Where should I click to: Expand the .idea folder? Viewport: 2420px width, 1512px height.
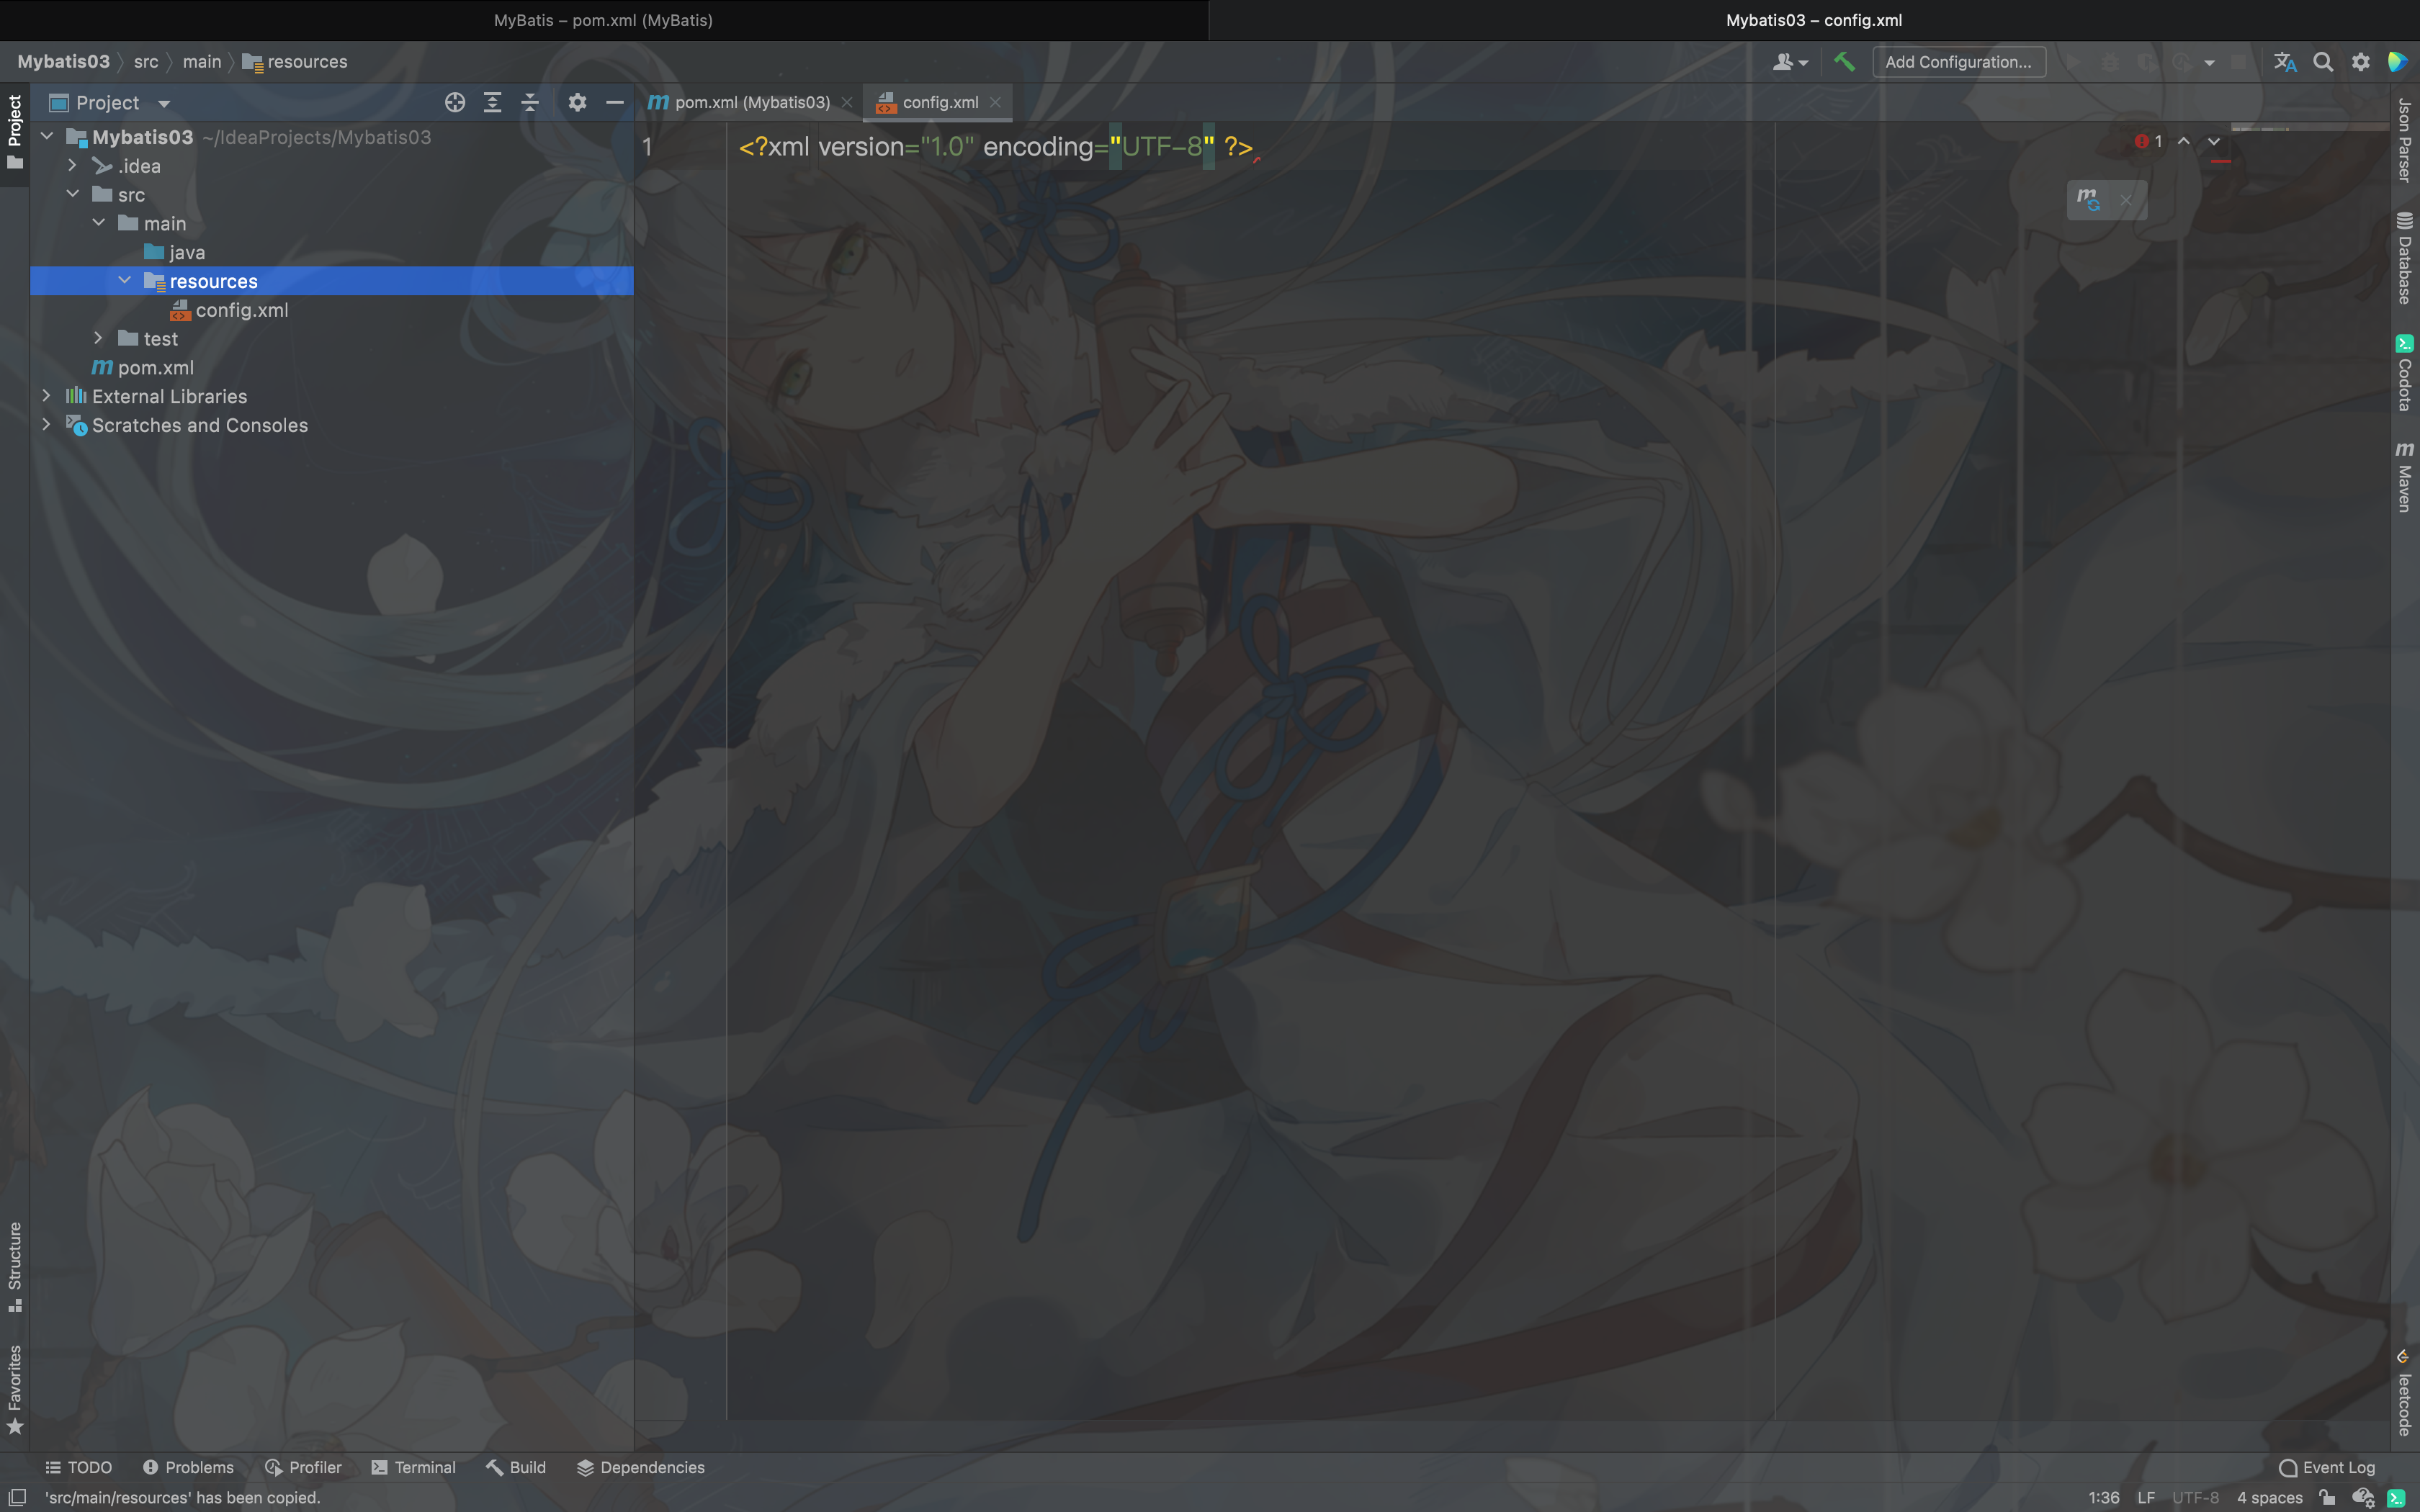coord(72,166)
